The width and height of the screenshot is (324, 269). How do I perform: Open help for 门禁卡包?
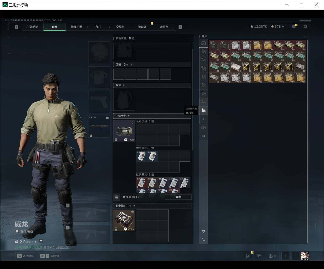point(129,116)
